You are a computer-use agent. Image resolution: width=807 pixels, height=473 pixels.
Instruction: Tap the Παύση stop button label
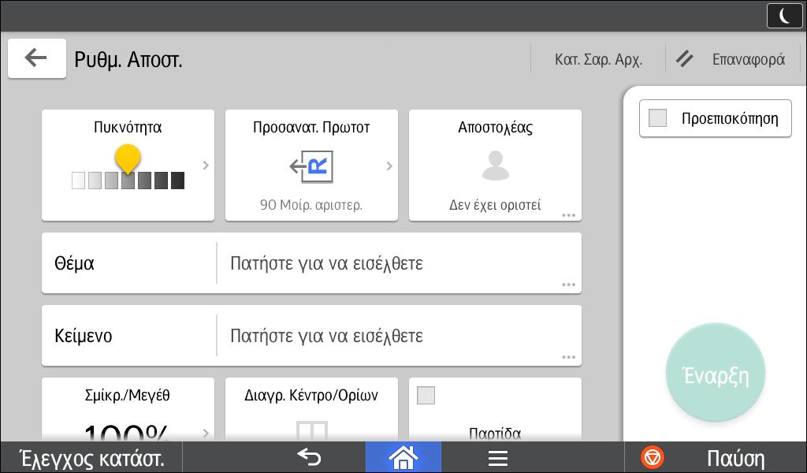(x=735, y=457)
